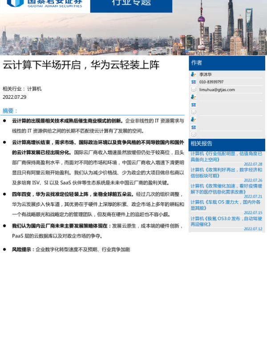The image size is (267, 356).
Task: Click the title 云计算下半场开启，华为云轻装上阵
Action: point(81,65)
